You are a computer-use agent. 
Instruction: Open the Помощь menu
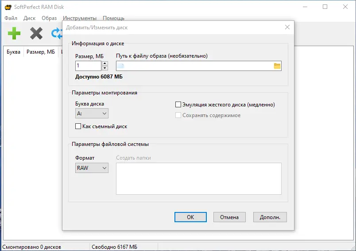tap(113, 18)
